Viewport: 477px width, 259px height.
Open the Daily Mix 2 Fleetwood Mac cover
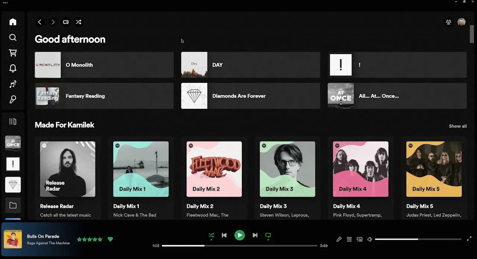tap(214, 169)
